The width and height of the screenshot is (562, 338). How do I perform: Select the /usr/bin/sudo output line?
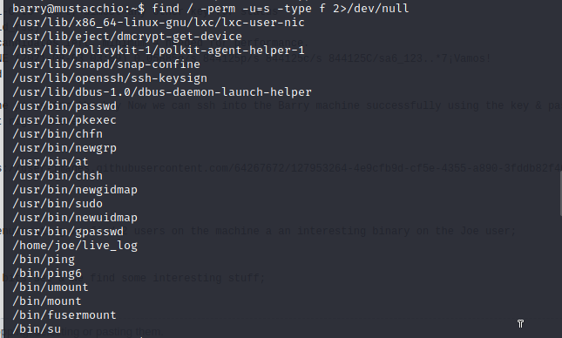[x=58, y=204]
